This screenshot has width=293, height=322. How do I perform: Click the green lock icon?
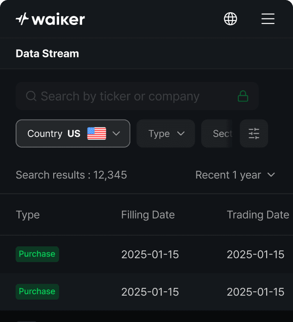(x=243, y=96)
